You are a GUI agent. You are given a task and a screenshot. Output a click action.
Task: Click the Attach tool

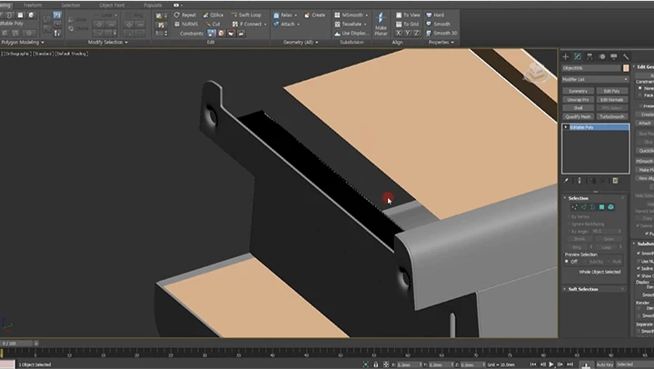click(284, 25)
